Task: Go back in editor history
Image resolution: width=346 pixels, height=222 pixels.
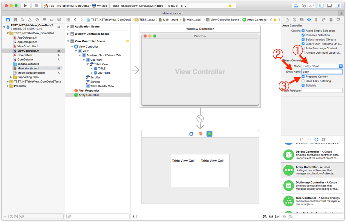Action: point(75,20)
